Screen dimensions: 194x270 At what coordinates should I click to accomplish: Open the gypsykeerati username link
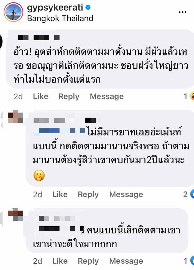coord(55,8)
